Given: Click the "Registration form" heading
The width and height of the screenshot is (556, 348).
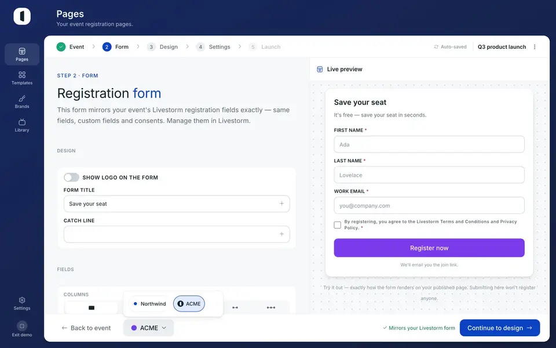Looking at the screenshot, I should coord(109,93).
